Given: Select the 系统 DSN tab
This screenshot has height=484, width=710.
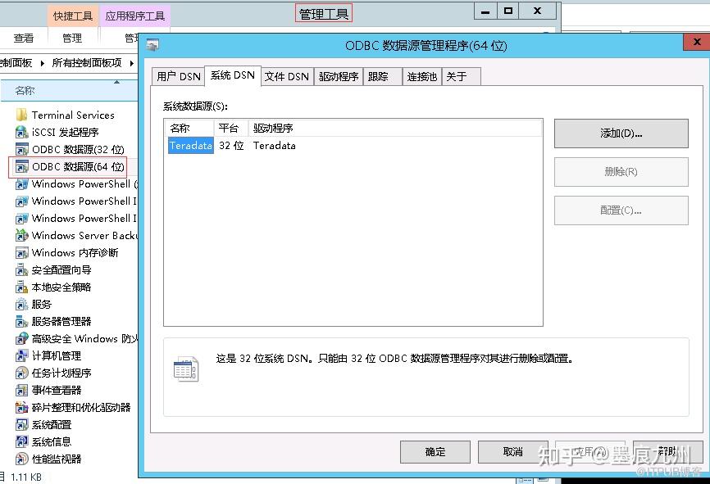Looking at the screenshot, I should click(x=233, y=75).
